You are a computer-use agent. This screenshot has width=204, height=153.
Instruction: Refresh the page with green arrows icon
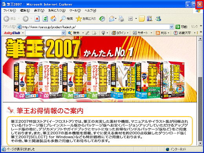[45, 19]
